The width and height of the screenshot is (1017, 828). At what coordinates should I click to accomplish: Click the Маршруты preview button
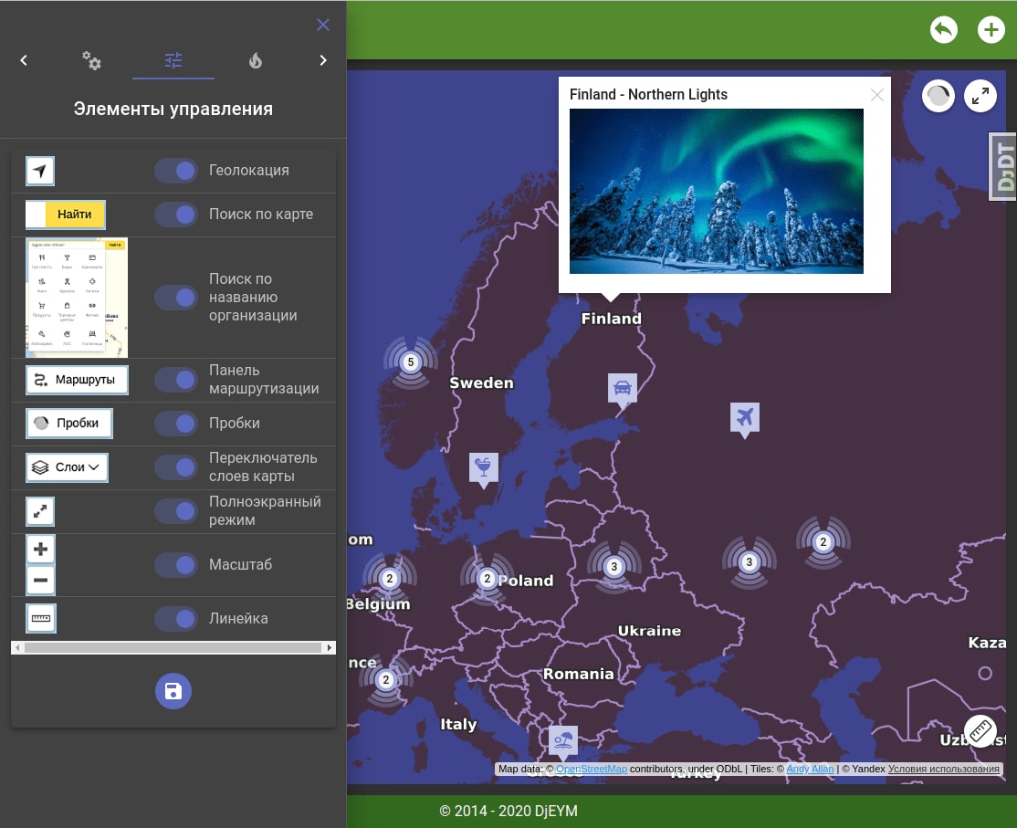coord(78,380)
